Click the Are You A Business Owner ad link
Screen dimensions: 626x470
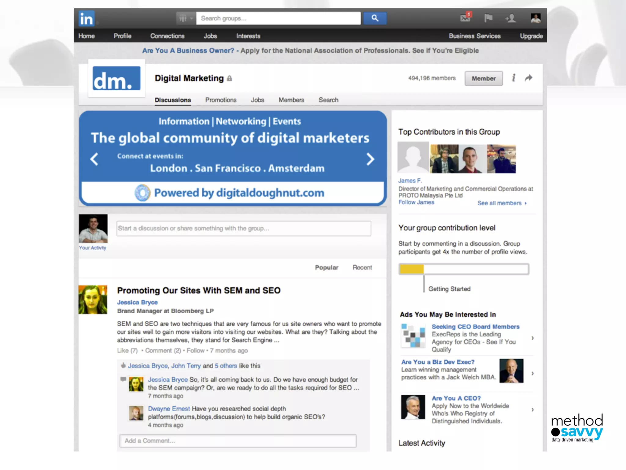[x=188, y=50]
